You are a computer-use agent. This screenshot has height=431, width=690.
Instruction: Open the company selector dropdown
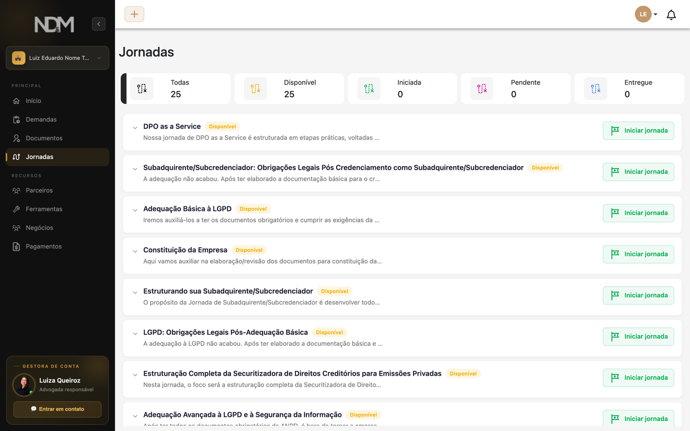point(57,58)
